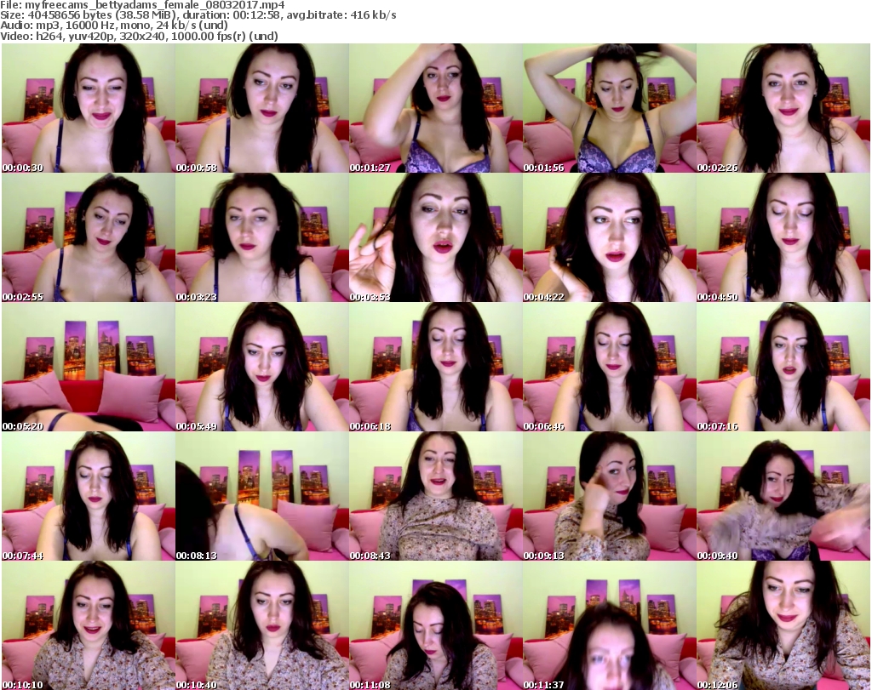Screen dimensions: 872x690
Task: Click the thumbnail labeled 00:05:20
Action: [89, 368]
